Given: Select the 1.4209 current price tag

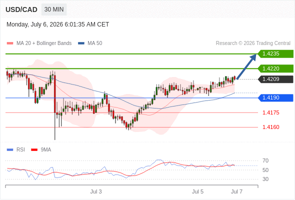Looking at the screenshot, I should tap(275, 79).
